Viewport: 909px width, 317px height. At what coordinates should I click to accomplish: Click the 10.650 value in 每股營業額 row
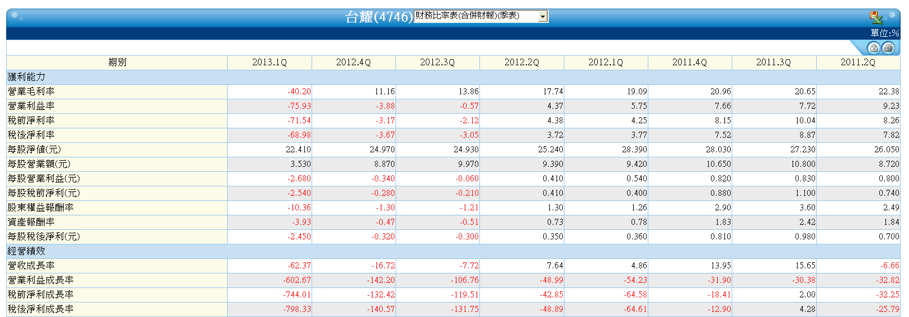pos(719,164)
